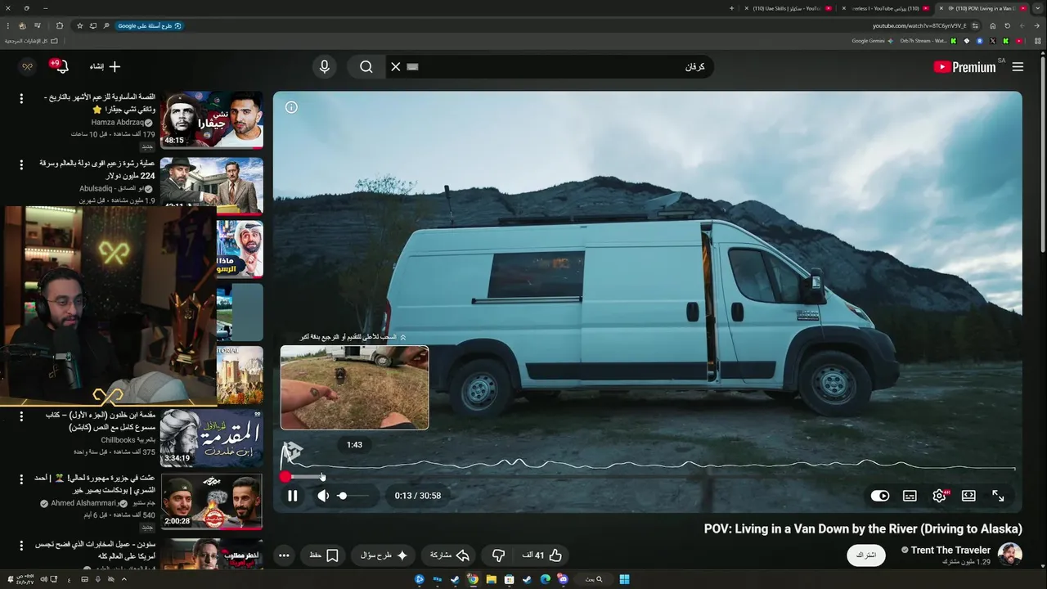Click the taskbar search box بحث

tap(593, 579)
